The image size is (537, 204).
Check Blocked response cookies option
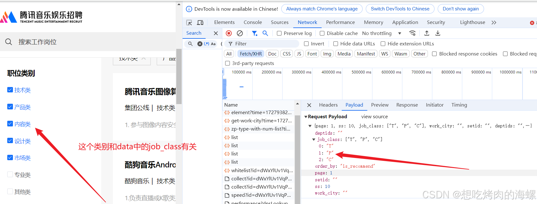pos(434,54)
